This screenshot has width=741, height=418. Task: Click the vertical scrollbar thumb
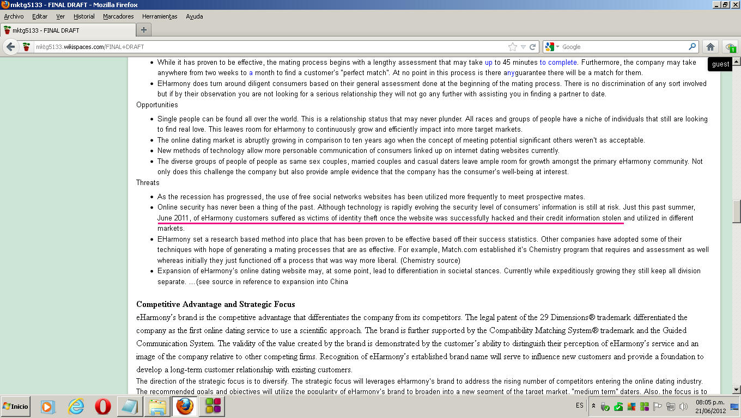[736, 212]
